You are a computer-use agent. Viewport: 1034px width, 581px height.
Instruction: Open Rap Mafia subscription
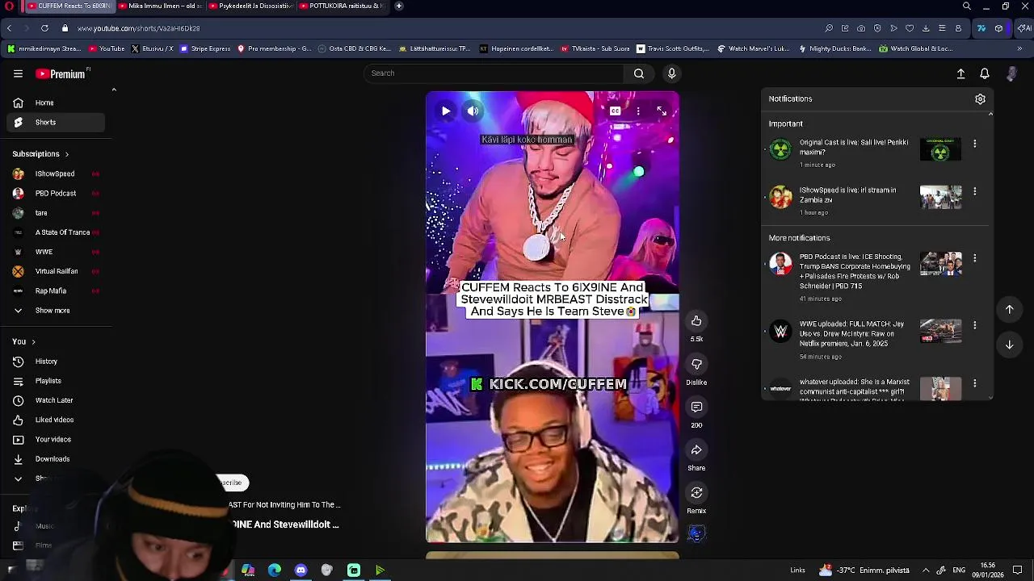tap(56, 290)
